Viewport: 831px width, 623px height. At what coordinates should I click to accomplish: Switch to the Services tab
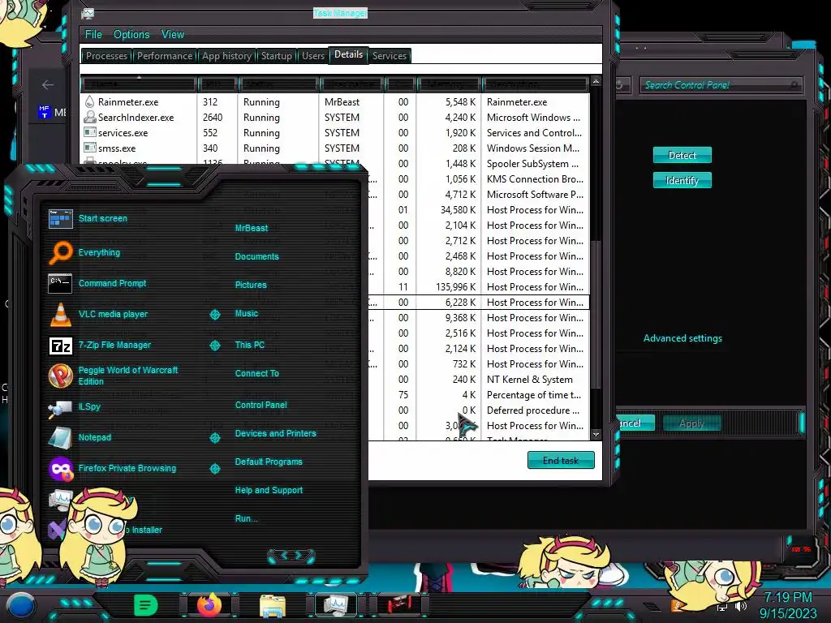[x=389, y=56]
